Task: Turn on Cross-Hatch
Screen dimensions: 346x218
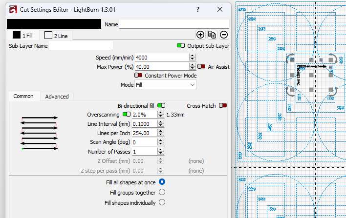Action: point(223,105)
